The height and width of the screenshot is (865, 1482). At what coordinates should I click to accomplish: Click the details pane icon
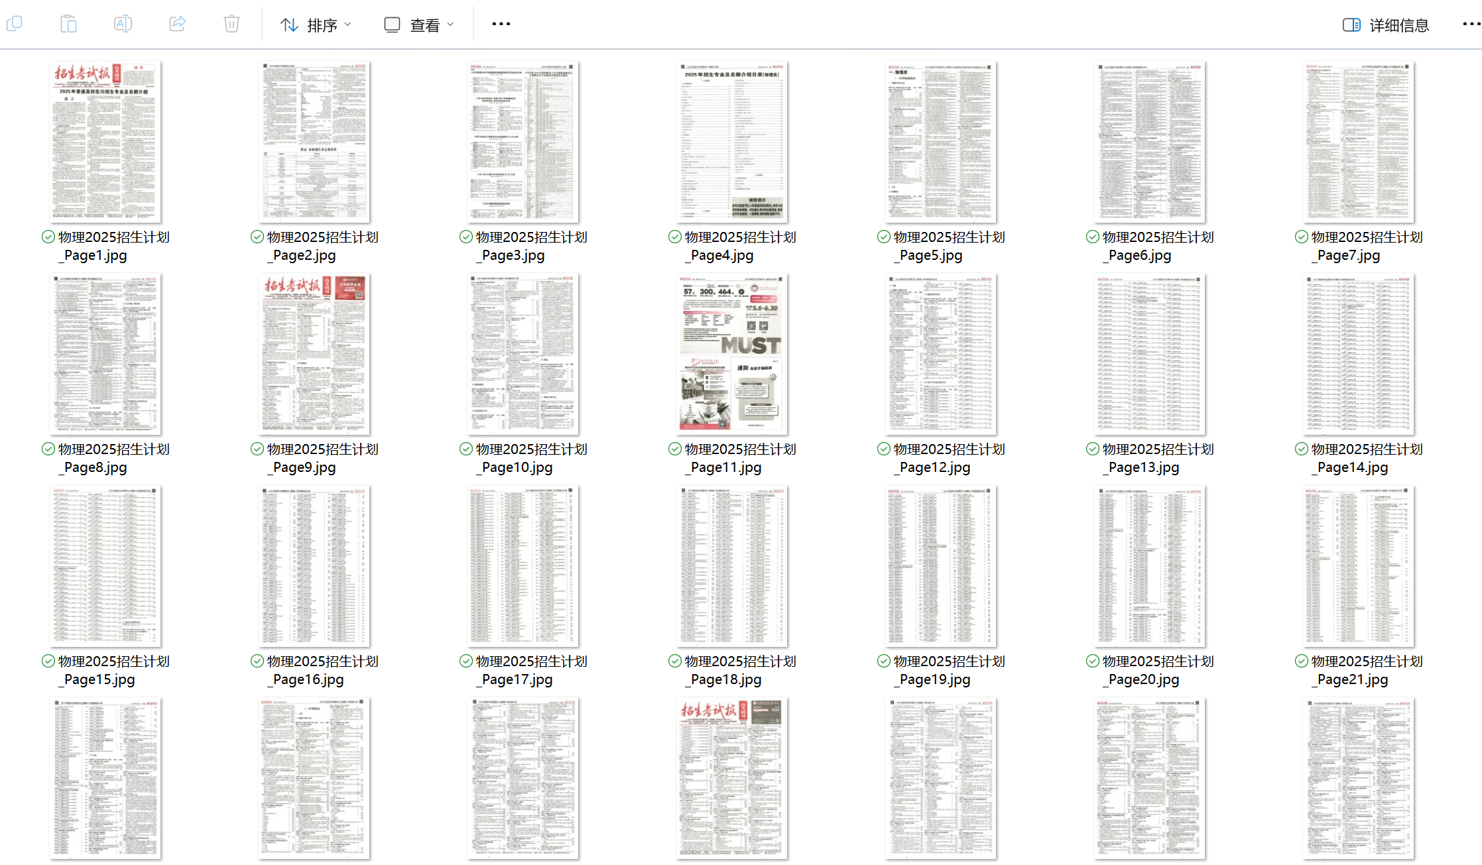[x=1351, y=25]
